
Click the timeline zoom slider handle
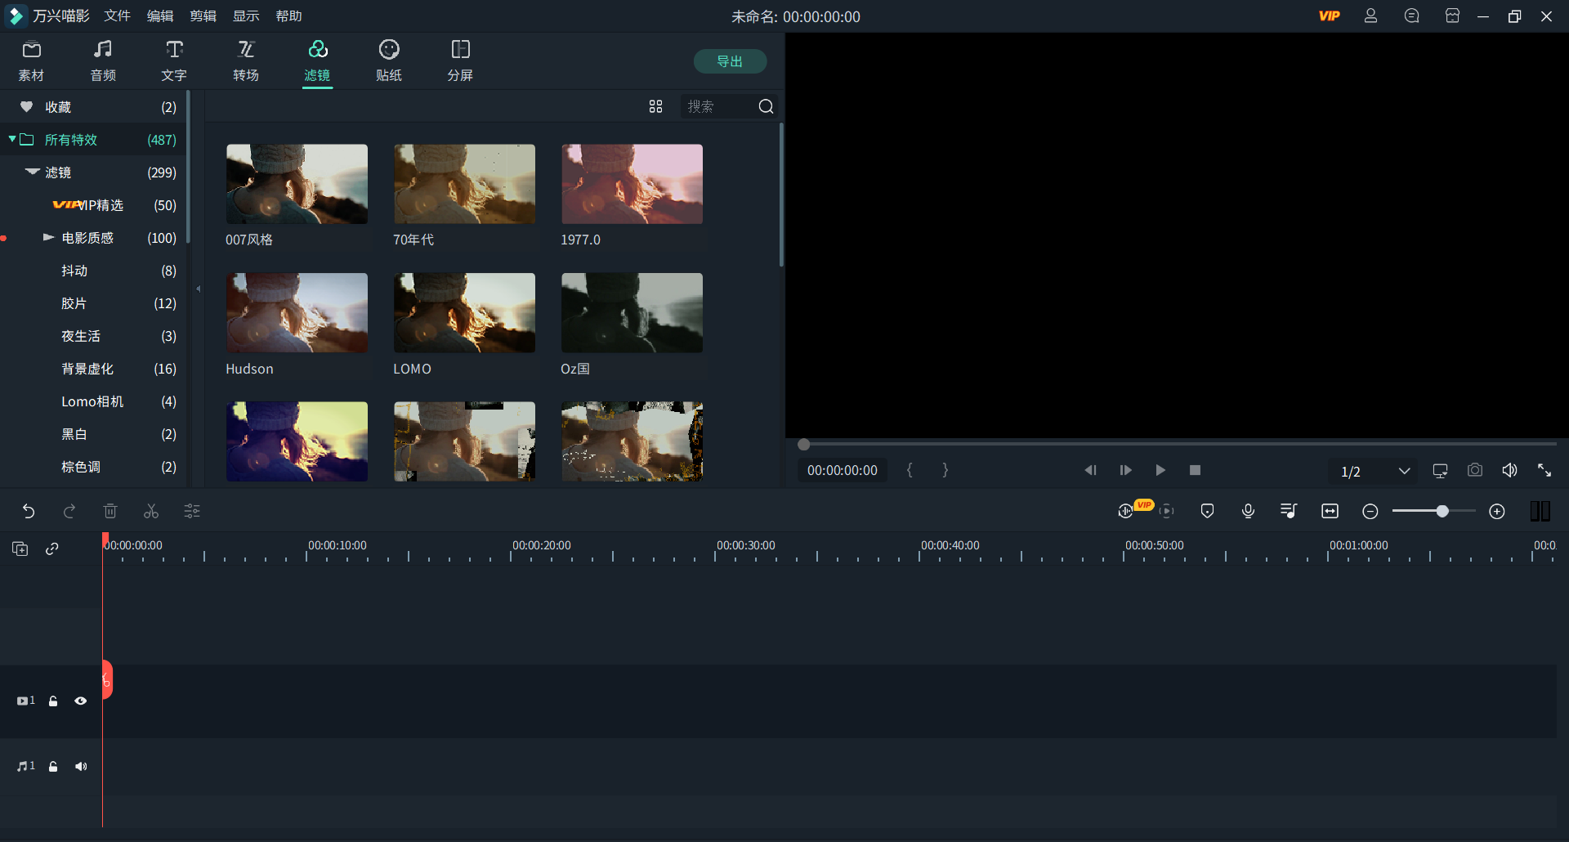(1442, 512)
